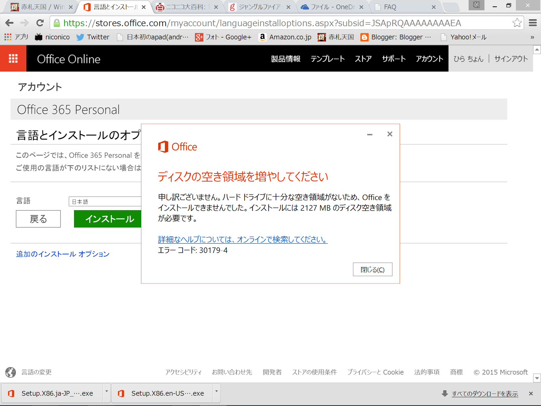Open the Twitter bookmark

(93, 37)
